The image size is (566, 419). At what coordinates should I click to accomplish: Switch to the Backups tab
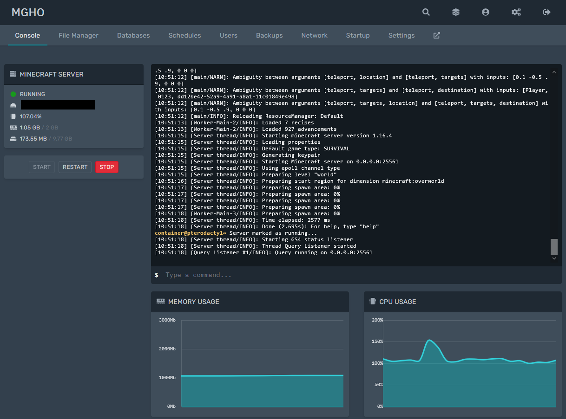270,35
